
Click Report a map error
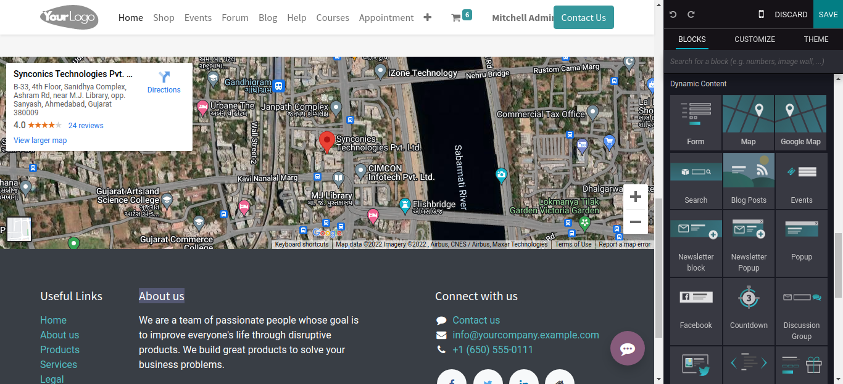pyautogui.click(x=625, y=245)
